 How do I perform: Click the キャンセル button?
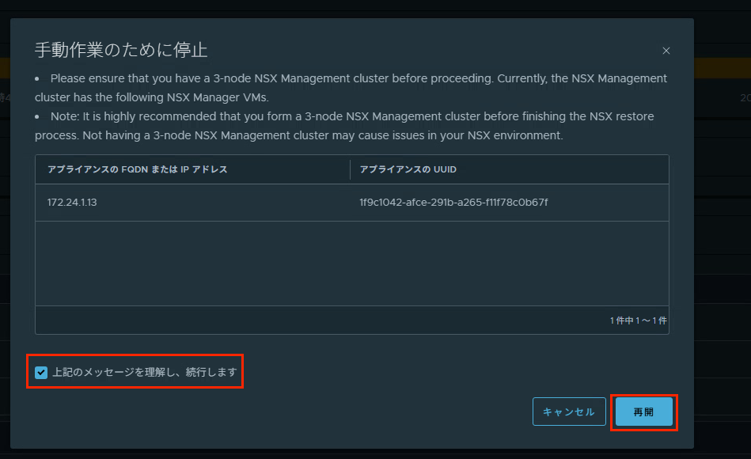(x=569, y=412)
